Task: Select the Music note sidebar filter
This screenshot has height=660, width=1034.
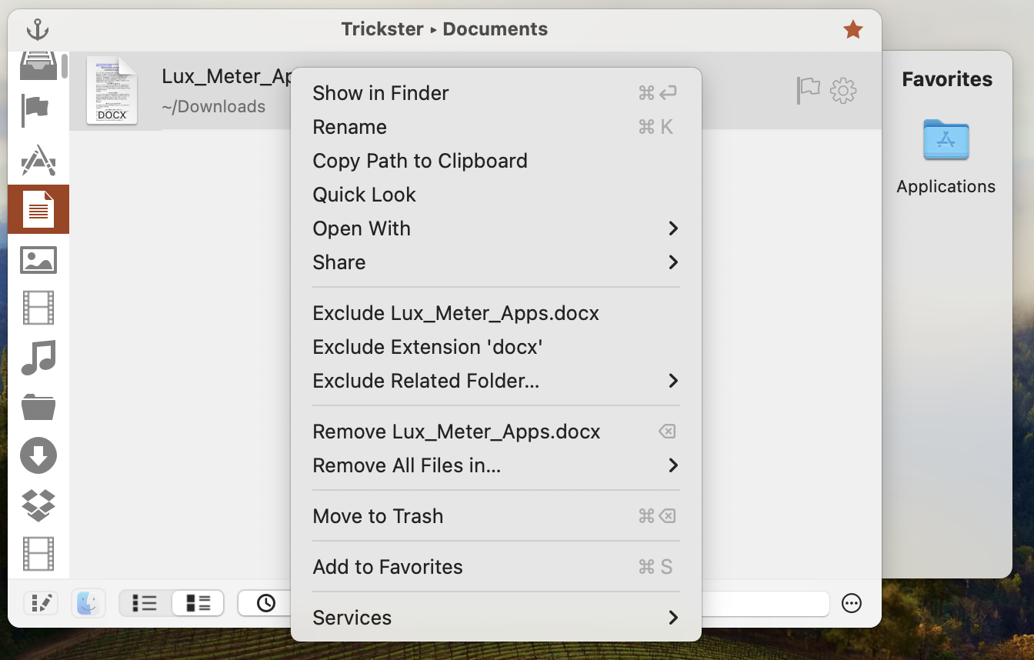Action: point(38,358)
